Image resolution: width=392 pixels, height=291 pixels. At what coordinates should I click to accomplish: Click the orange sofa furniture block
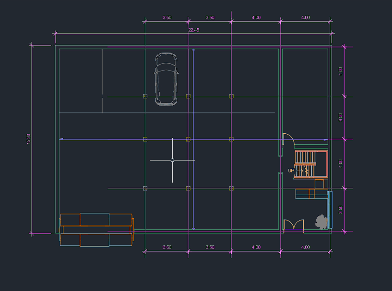coord(96,229)
